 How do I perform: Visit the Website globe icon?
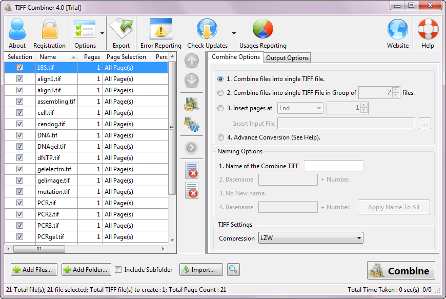(398, 29)
